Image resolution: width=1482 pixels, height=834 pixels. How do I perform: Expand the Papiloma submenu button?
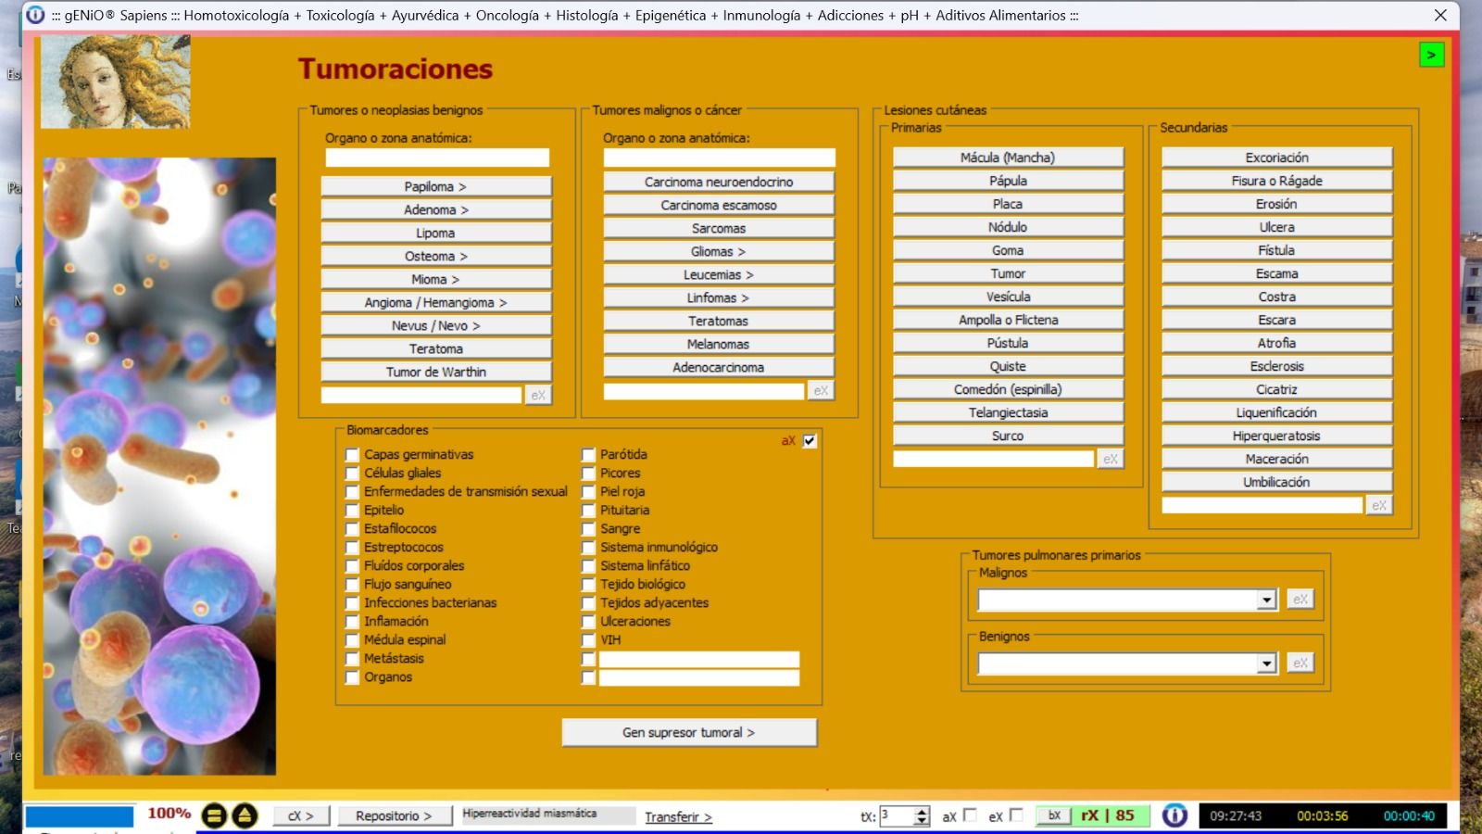coord(435,186)
